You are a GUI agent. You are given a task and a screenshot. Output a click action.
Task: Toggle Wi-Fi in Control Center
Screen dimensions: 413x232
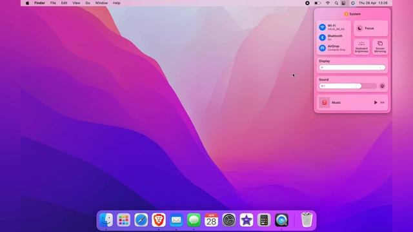click(322, 27)
